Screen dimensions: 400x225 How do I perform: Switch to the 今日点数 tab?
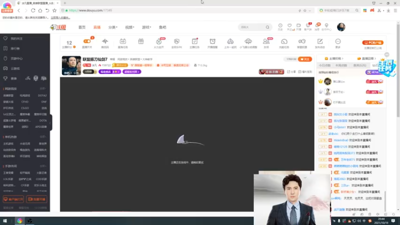tap(324, 65)
